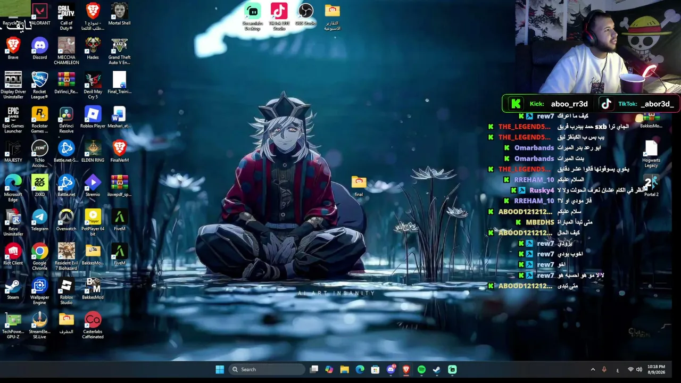681x383 pixels.
Task: Select the folder named final
Action: [x=359, y=186]
